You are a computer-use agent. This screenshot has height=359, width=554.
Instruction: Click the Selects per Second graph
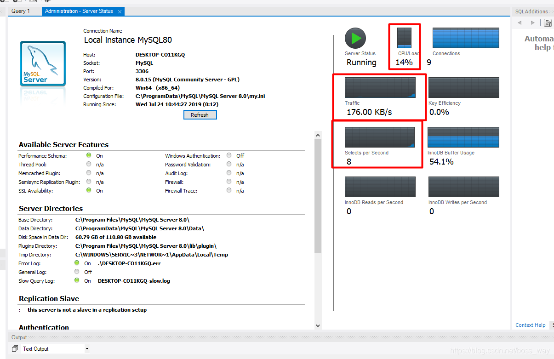click(380, 137)
